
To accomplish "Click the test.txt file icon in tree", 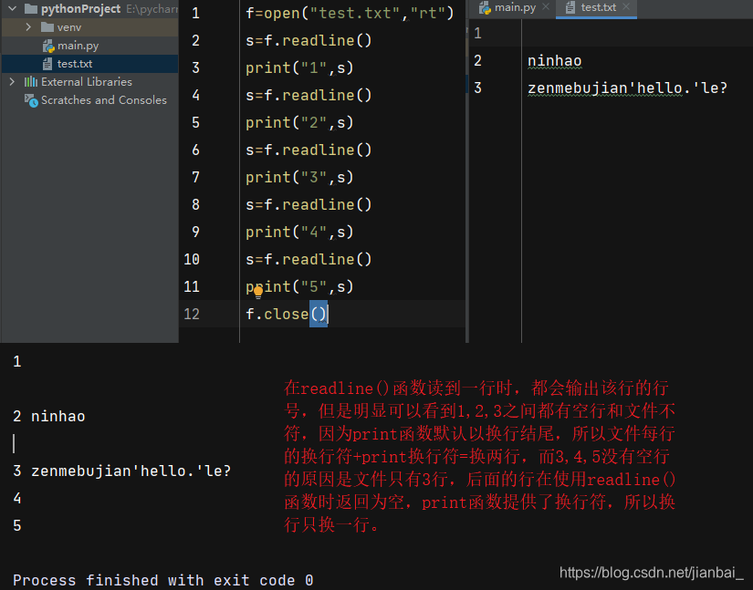I will pyautogui.click(x=47, y=64).
